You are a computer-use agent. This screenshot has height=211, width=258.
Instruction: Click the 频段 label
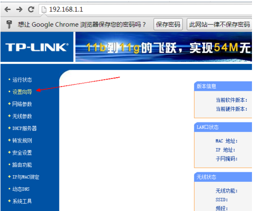coord(222,208)
